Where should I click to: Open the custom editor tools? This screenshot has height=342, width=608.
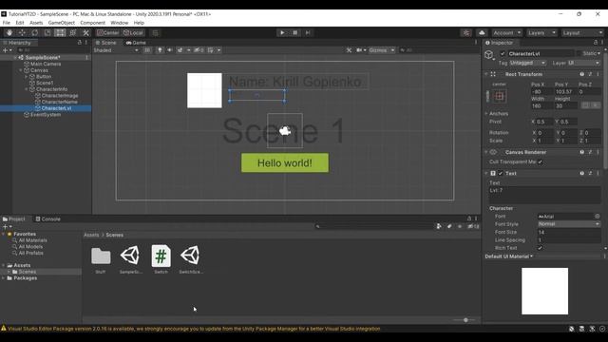click(85, 33)
